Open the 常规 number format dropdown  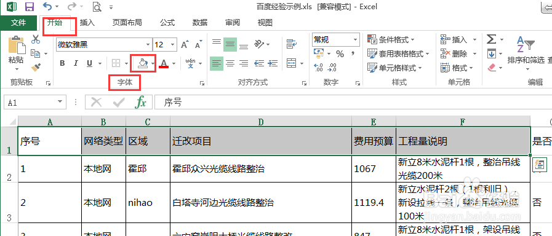[x=355, y=40]
